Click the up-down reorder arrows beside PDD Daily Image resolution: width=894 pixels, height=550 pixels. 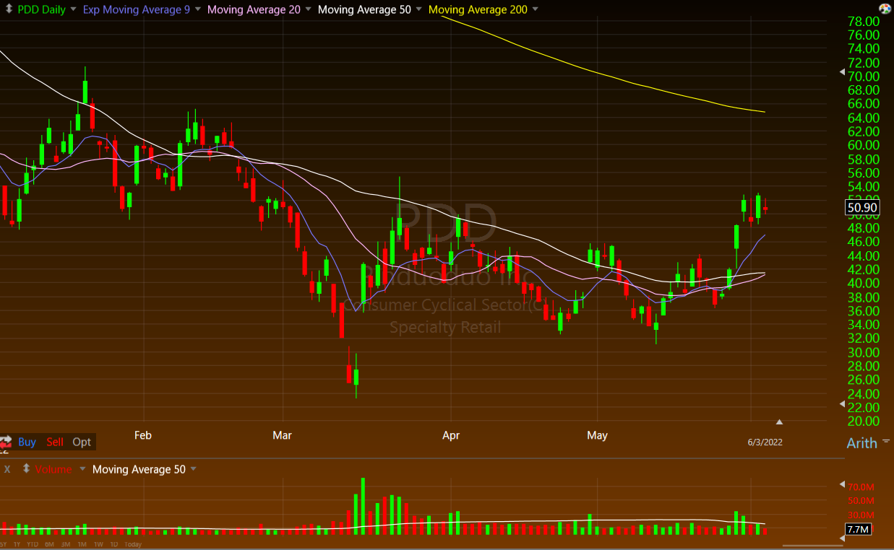[8, 9]
